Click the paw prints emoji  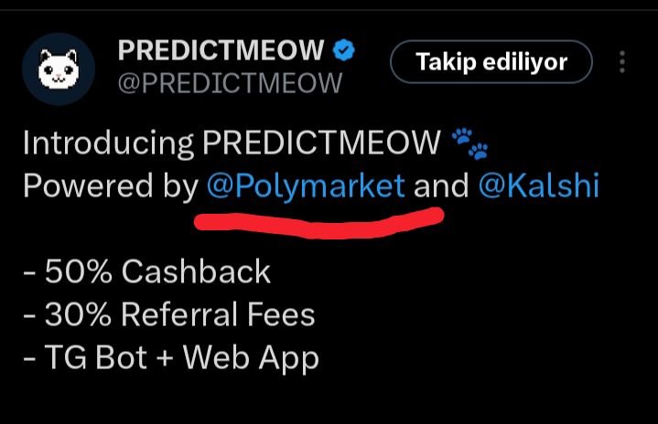coord(470,143)
